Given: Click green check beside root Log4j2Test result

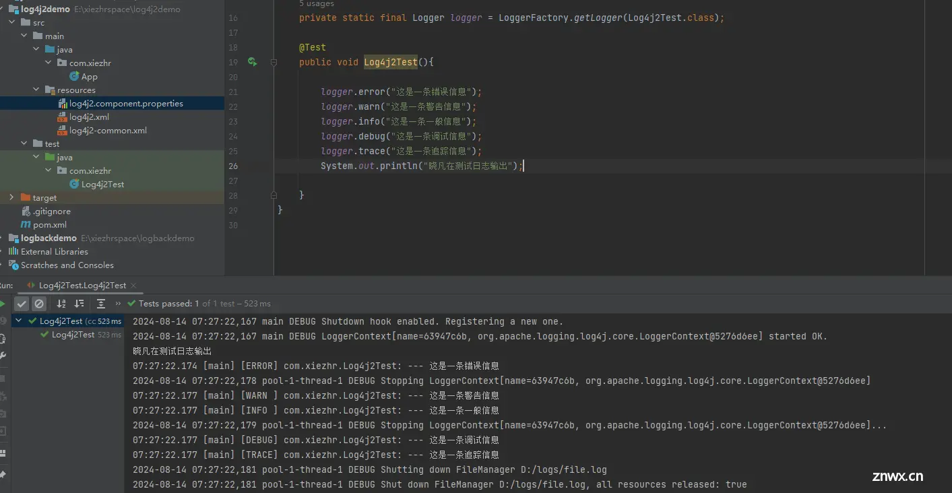Looking at the screenshot, I should click(x=32, y=321).
